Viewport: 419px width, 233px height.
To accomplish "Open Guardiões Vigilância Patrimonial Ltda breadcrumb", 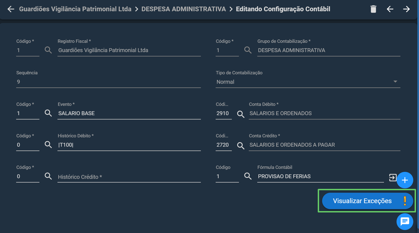I will 75,9.
